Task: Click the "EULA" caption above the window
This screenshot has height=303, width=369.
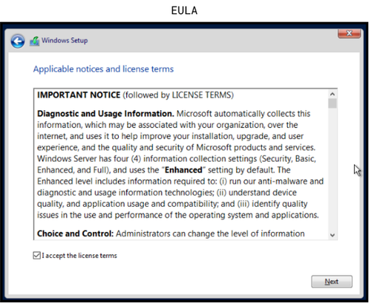Action: (184, 10)
